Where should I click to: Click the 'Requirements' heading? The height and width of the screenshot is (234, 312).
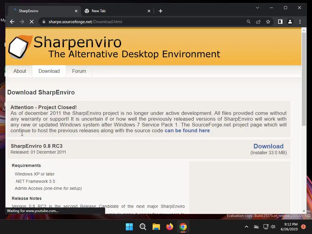pyautogui.click(x=26, y=165)
